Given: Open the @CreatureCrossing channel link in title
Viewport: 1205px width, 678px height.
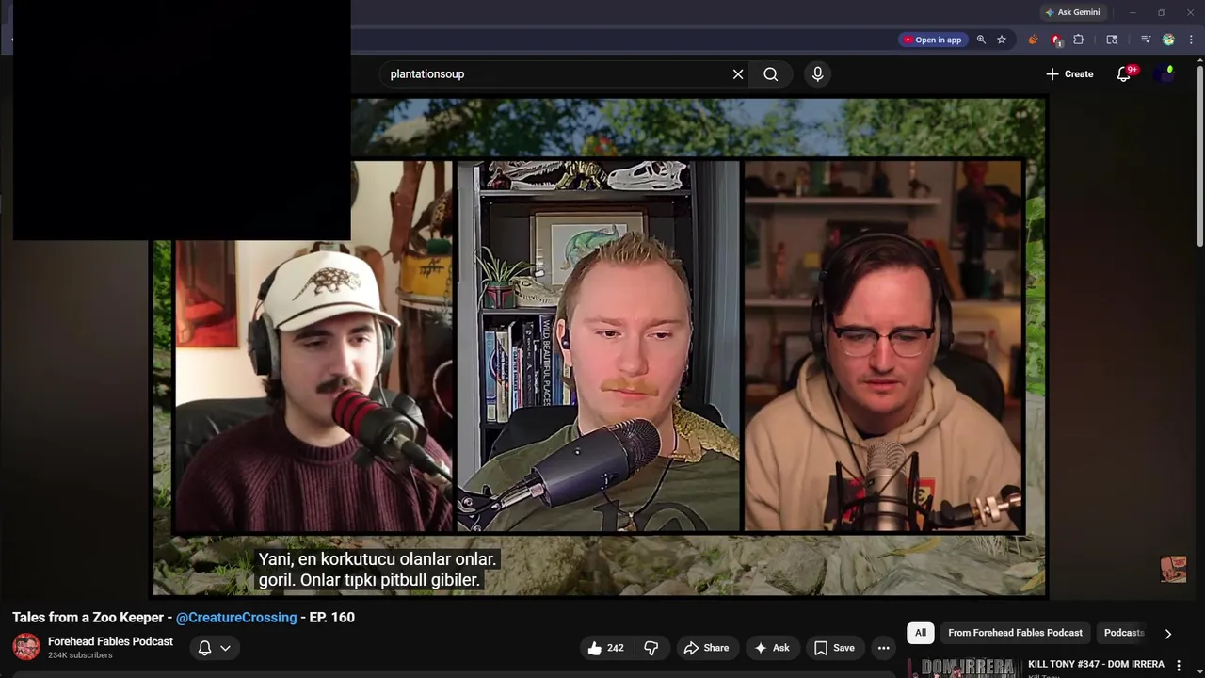Looking at the screenshot, I should tap(236, 618).
